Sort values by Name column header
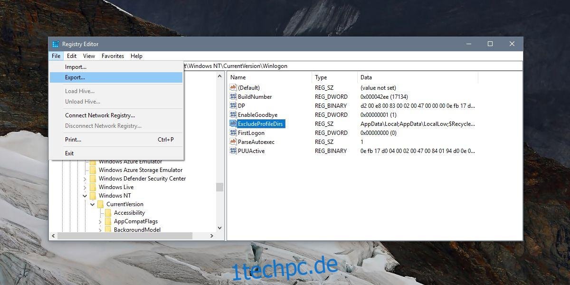The height and width of the screenshot is (285, 570). (269, 77)
